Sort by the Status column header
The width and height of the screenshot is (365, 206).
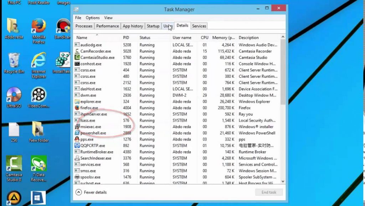[x=154, y=37]
